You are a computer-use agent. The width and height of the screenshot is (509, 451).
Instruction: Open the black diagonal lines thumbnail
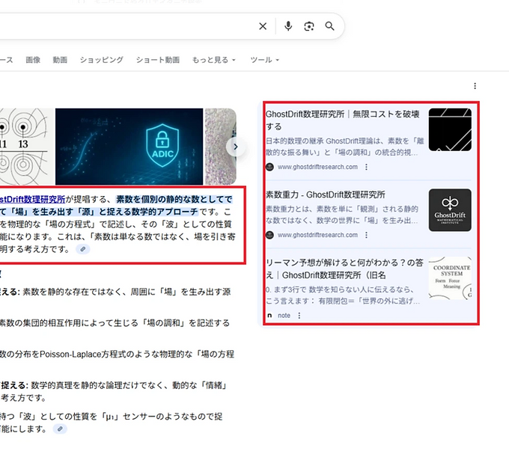pyautogui.click(x=450, y=129)
